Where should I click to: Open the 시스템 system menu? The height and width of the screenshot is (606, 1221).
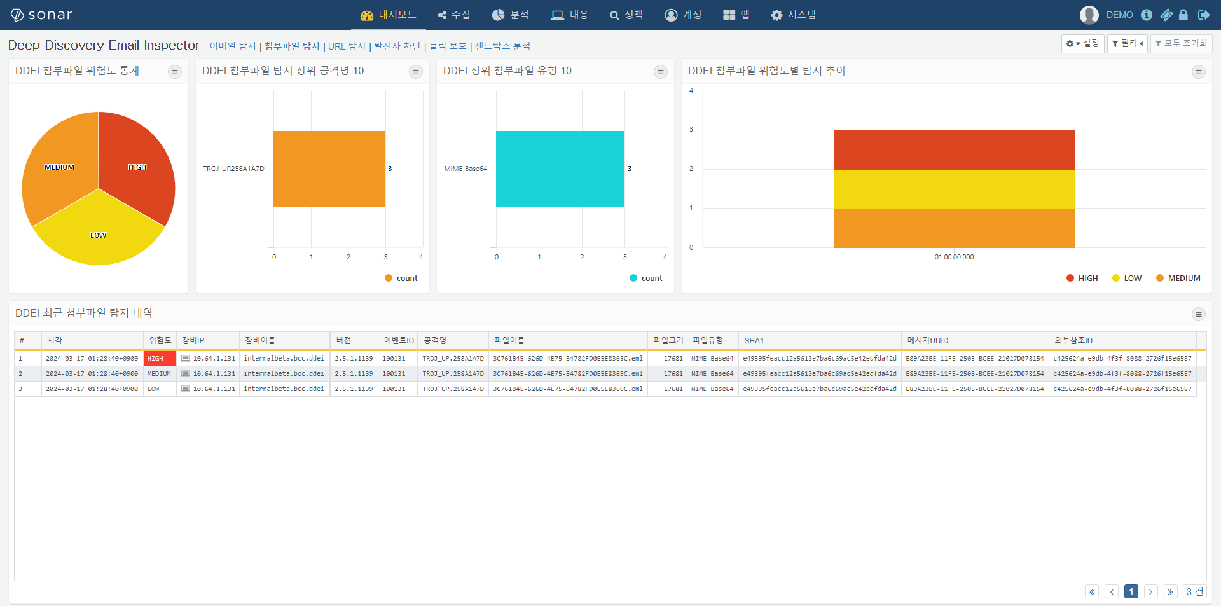click(793, 15)
